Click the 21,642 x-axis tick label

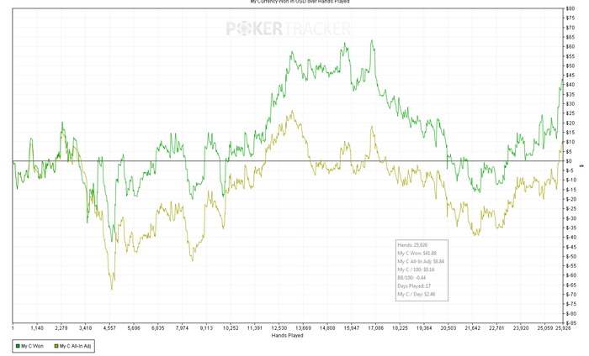click(472, 328)
